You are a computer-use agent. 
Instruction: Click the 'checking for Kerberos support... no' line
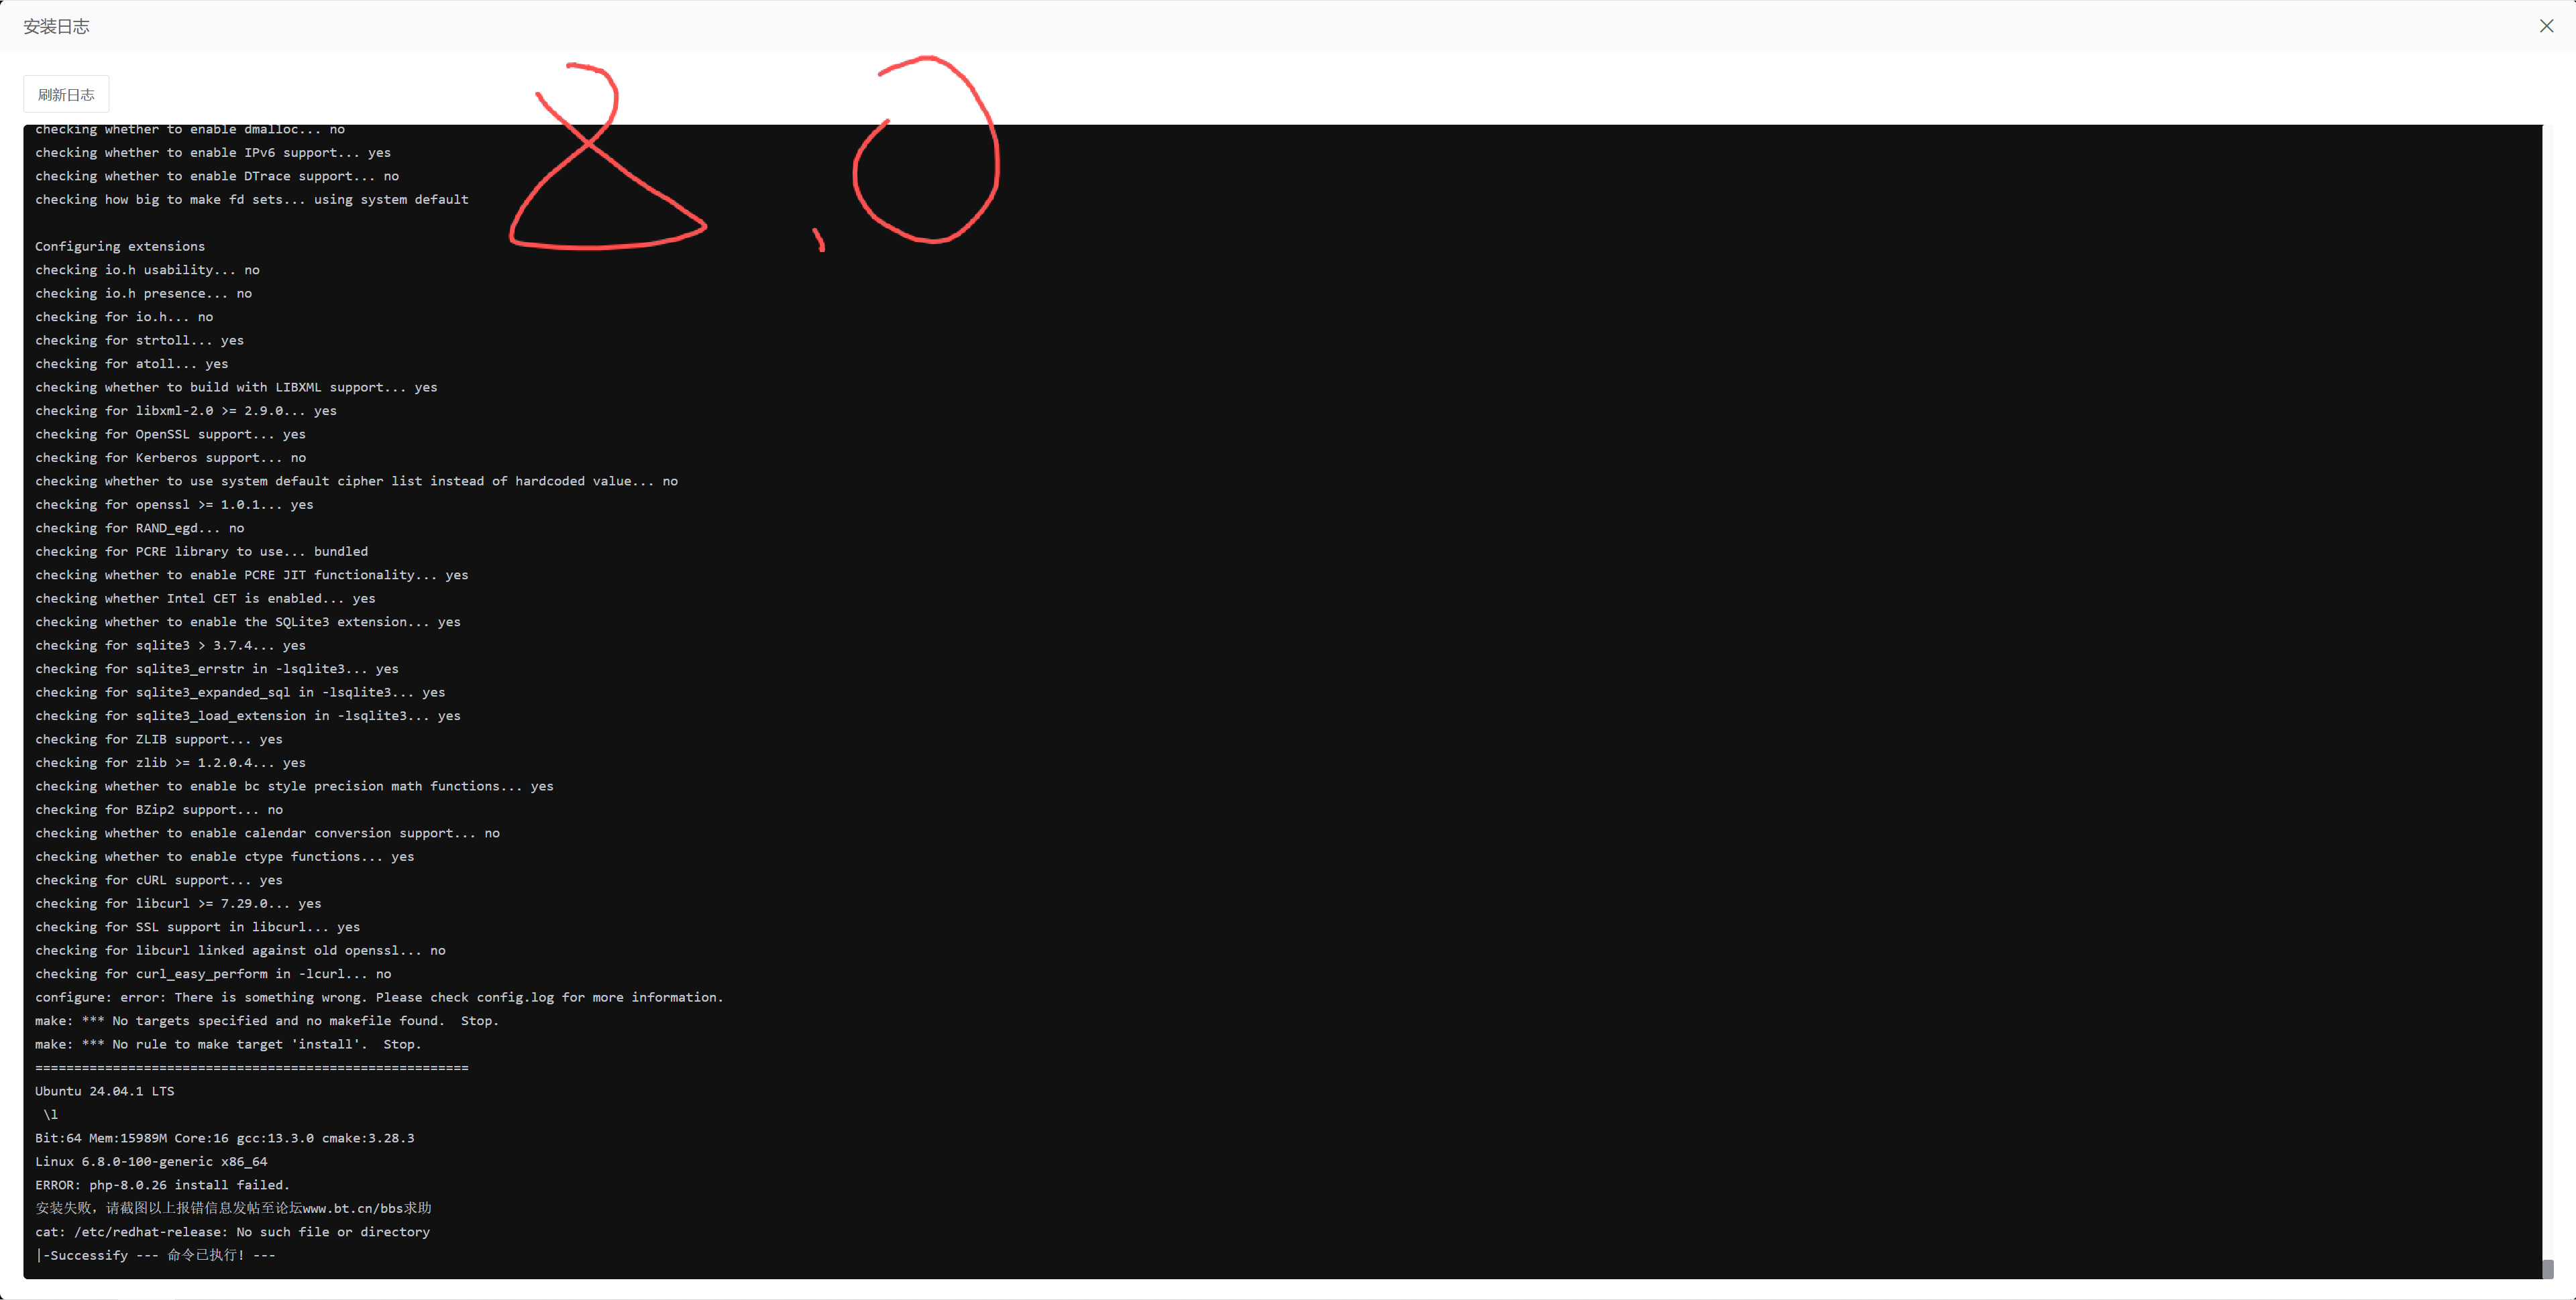(x=170, y=458)
